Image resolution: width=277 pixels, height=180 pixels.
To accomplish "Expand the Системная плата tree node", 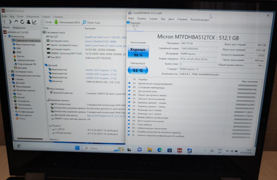I will coord(9,72).
